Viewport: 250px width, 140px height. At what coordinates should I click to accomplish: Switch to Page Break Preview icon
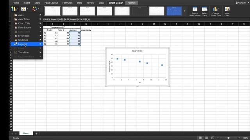point(212,138)
